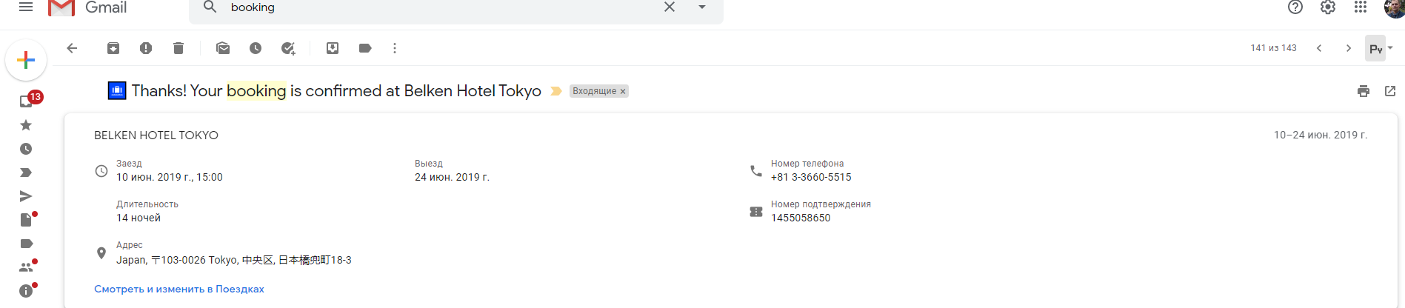Image resolution: width=1405 pixels, height=308 pixels.
Task: Apply a label to this email
Action: pos(365,48)
